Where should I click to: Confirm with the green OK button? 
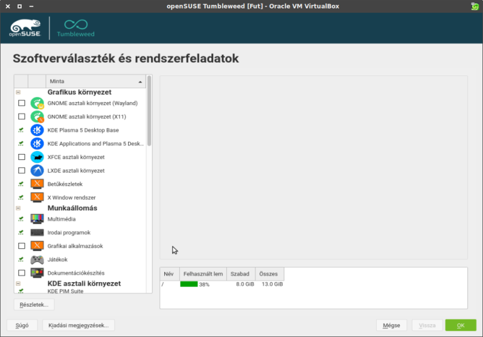pyautogui.click(x=461, y=326)
